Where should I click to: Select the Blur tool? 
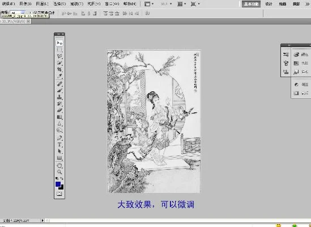(x=59, y=124)
